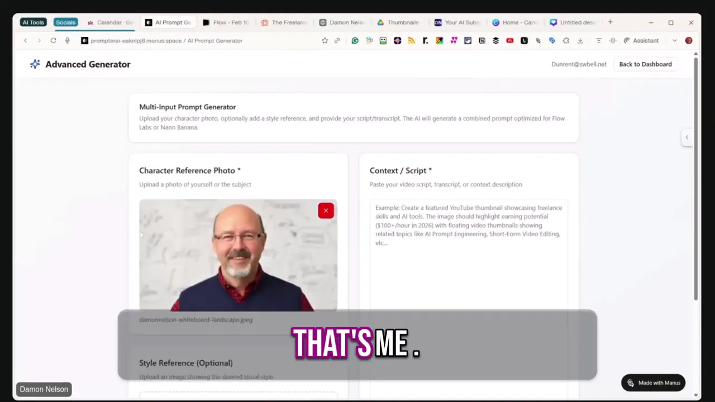715x402 pixels.
Task: Click the Advanced Generator sparkle logo
Action: tap(35, 64)
